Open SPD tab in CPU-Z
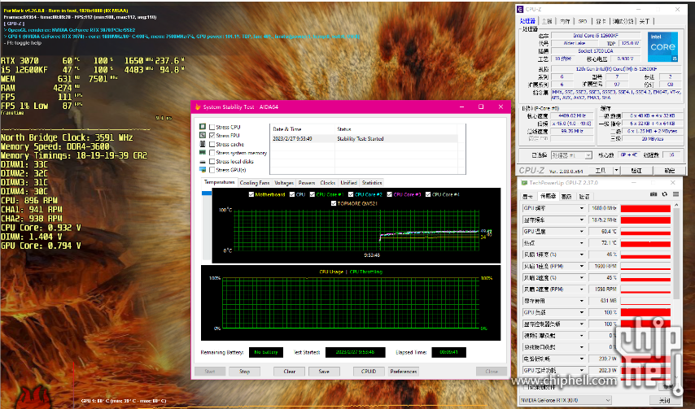 [x=583, y=21]
